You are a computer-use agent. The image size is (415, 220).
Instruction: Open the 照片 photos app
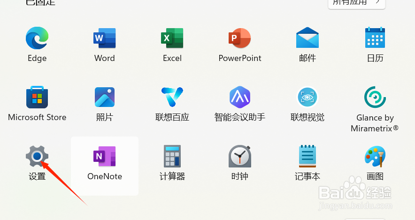click(x=105, y=97)
